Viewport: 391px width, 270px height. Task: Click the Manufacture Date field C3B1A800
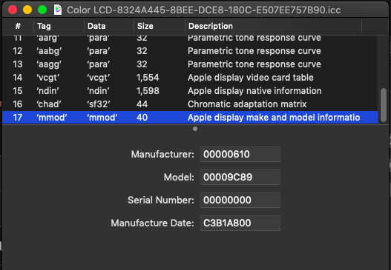pyautogui.click(x=240, y=223)
